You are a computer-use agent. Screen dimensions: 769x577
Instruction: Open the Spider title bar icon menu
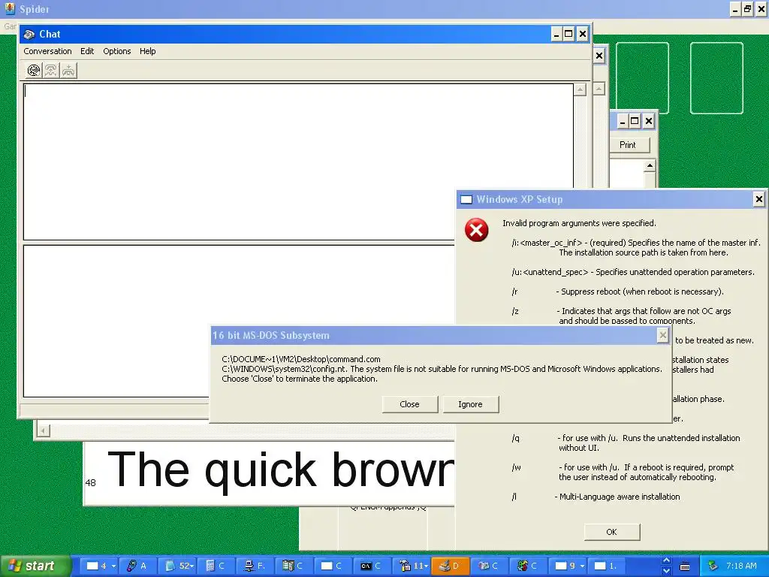[x=10, y=9]
